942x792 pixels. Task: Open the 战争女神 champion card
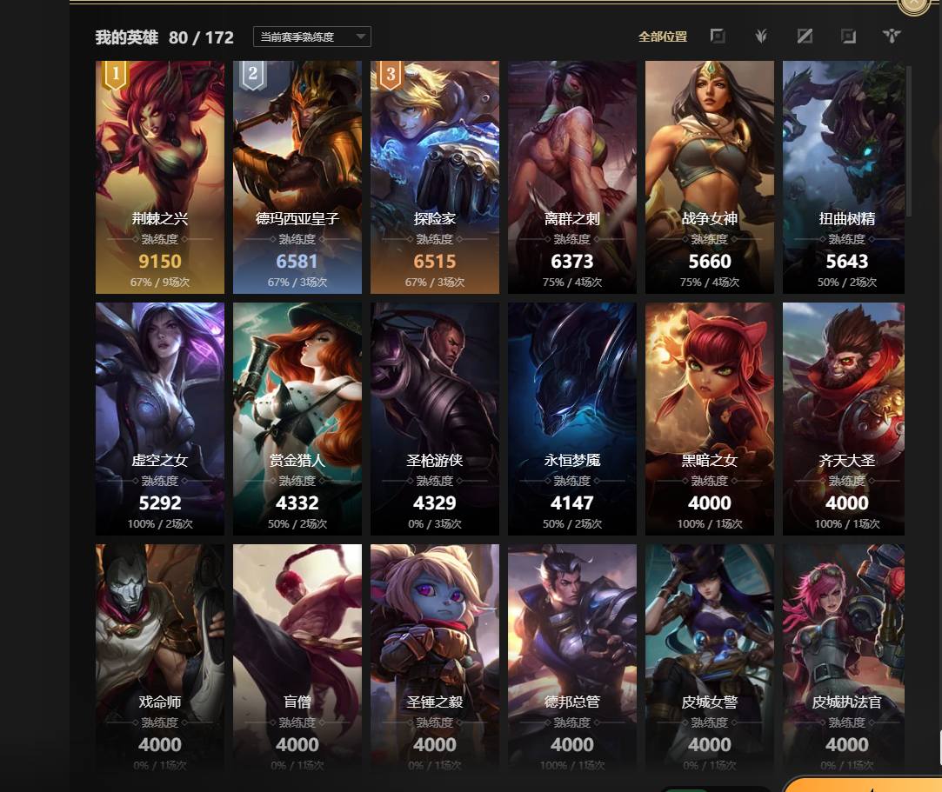pyautogui.click(x=710, y=177)
